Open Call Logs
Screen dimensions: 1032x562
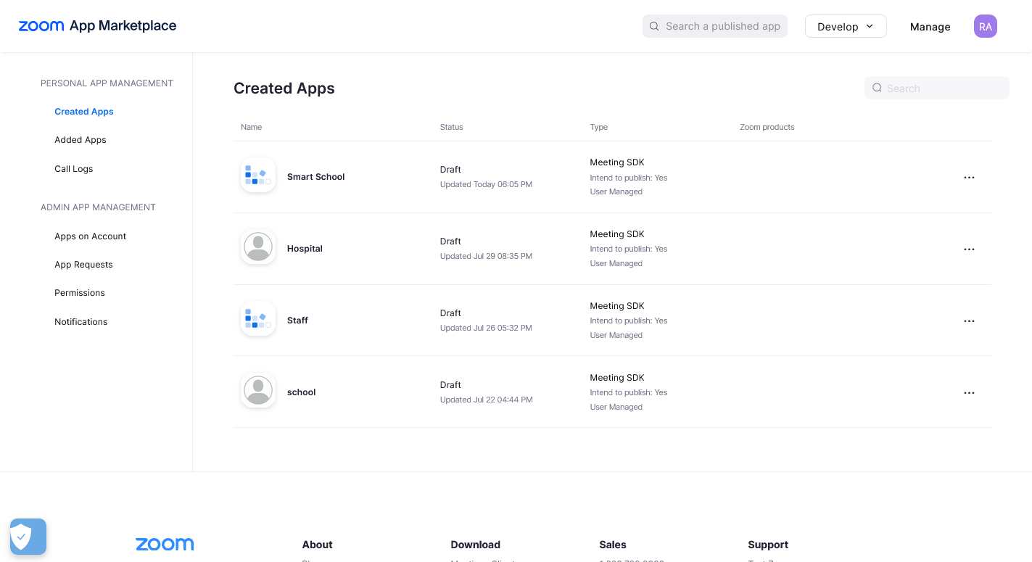(74, 169)
